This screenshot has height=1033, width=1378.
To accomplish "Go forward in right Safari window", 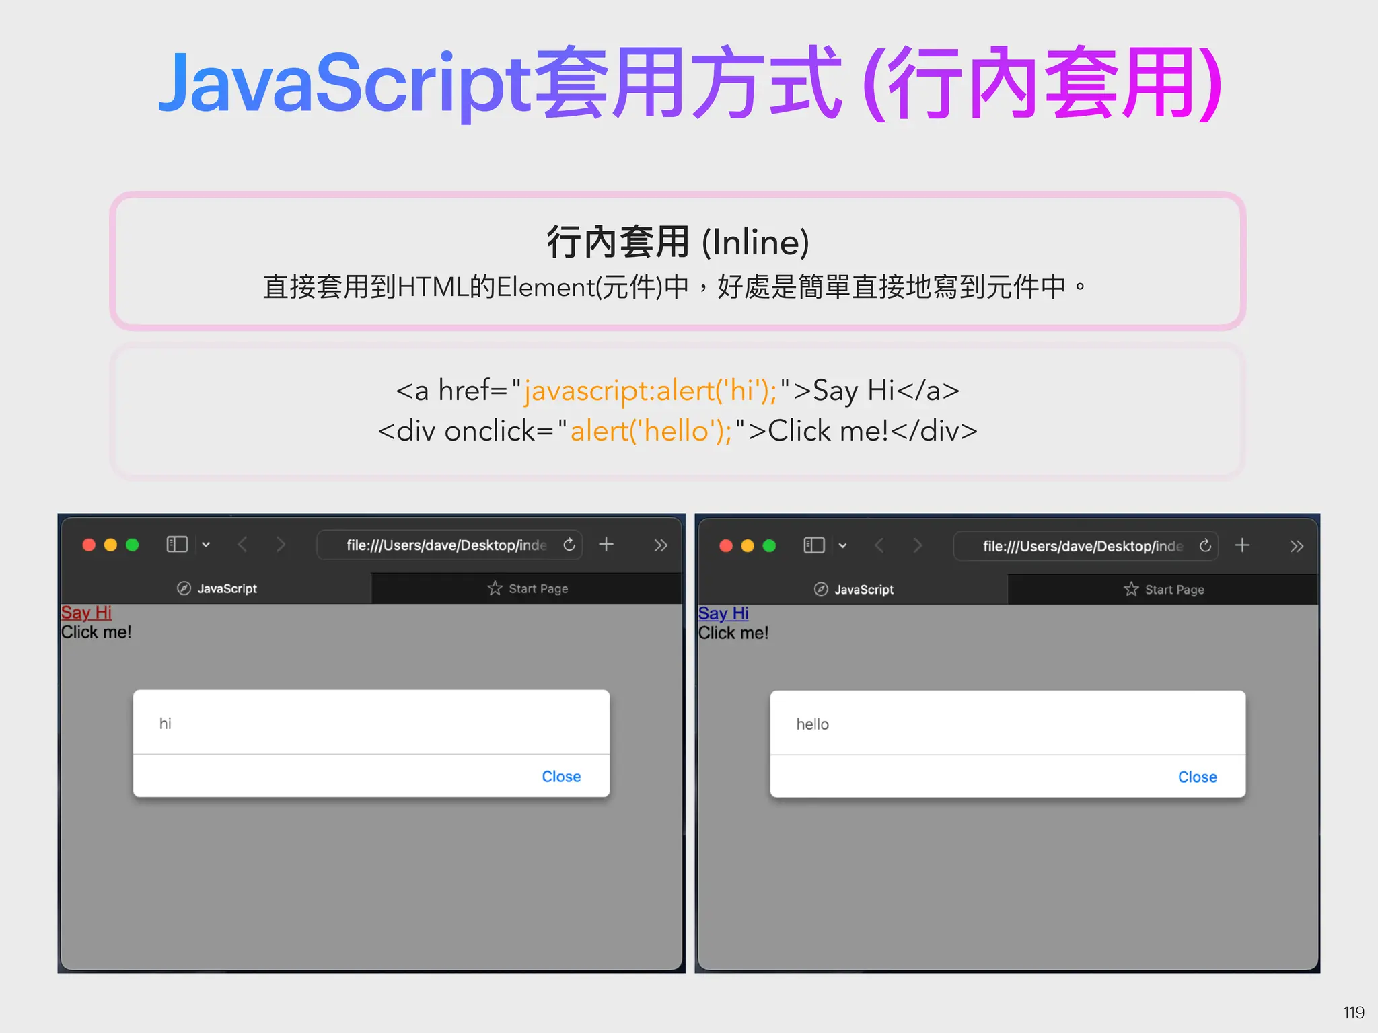I will (x=917, y=546).
